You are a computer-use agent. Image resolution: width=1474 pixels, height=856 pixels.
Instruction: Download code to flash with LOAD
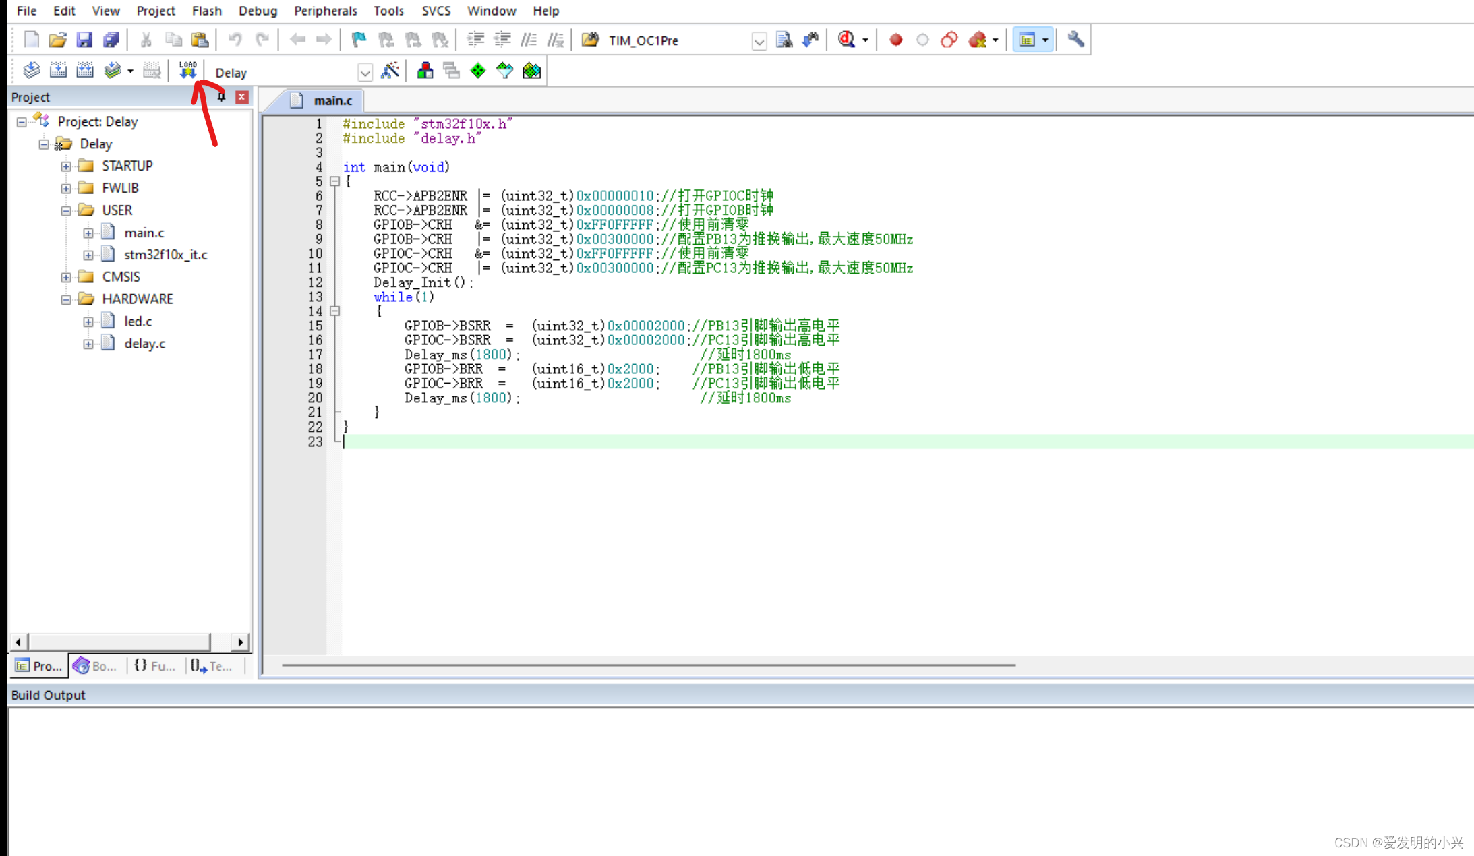(187, 70)
